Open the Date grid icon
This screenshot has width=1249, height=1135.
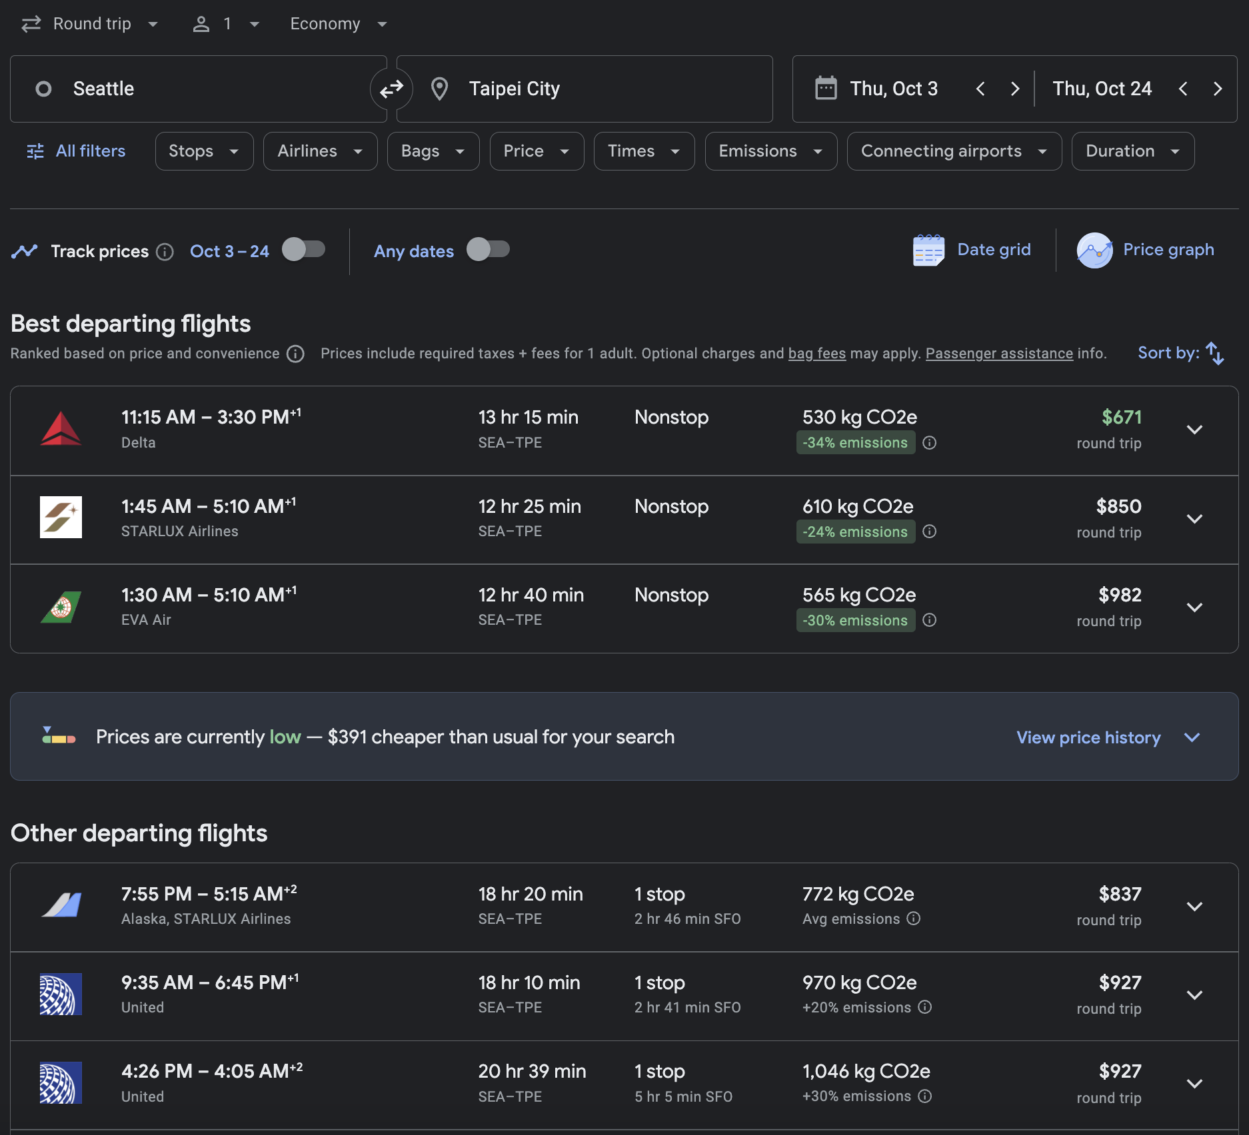(928, 250)
